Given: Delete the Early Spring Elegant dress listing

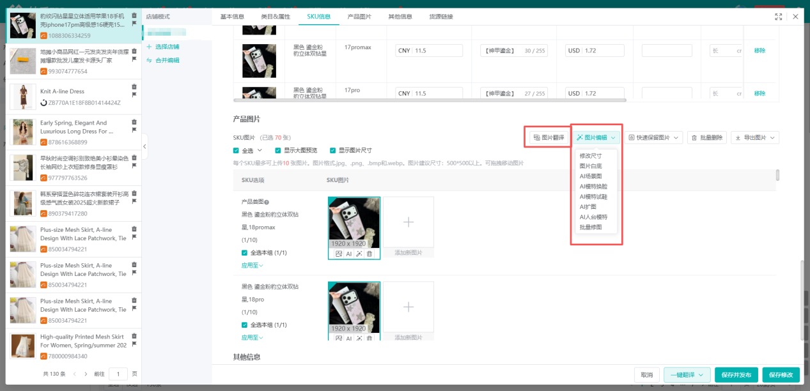Looking at the screenshot, I should [134, 122].
